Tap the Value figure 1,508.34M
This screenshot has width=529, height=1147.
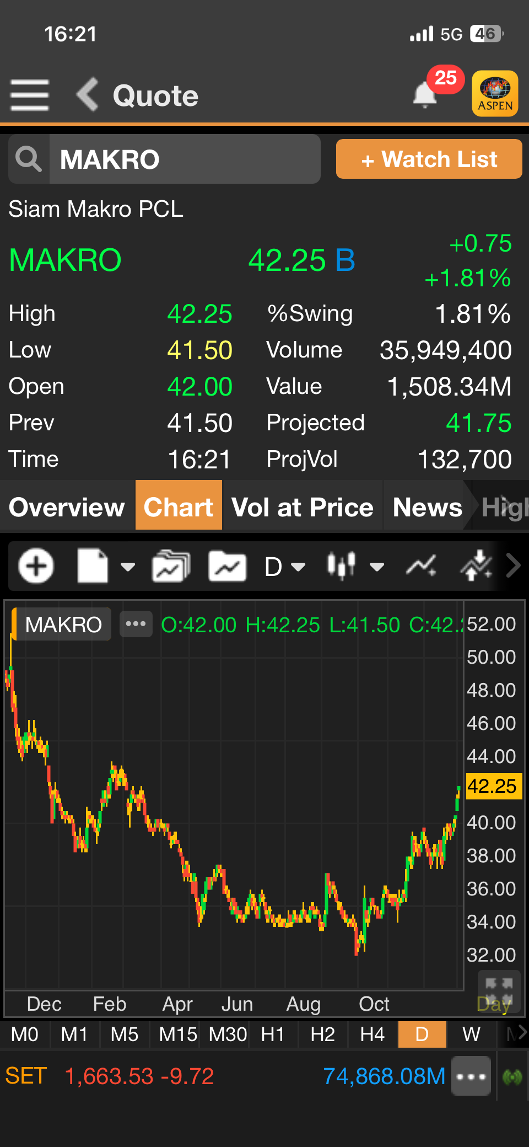click(x=449, y=386)
